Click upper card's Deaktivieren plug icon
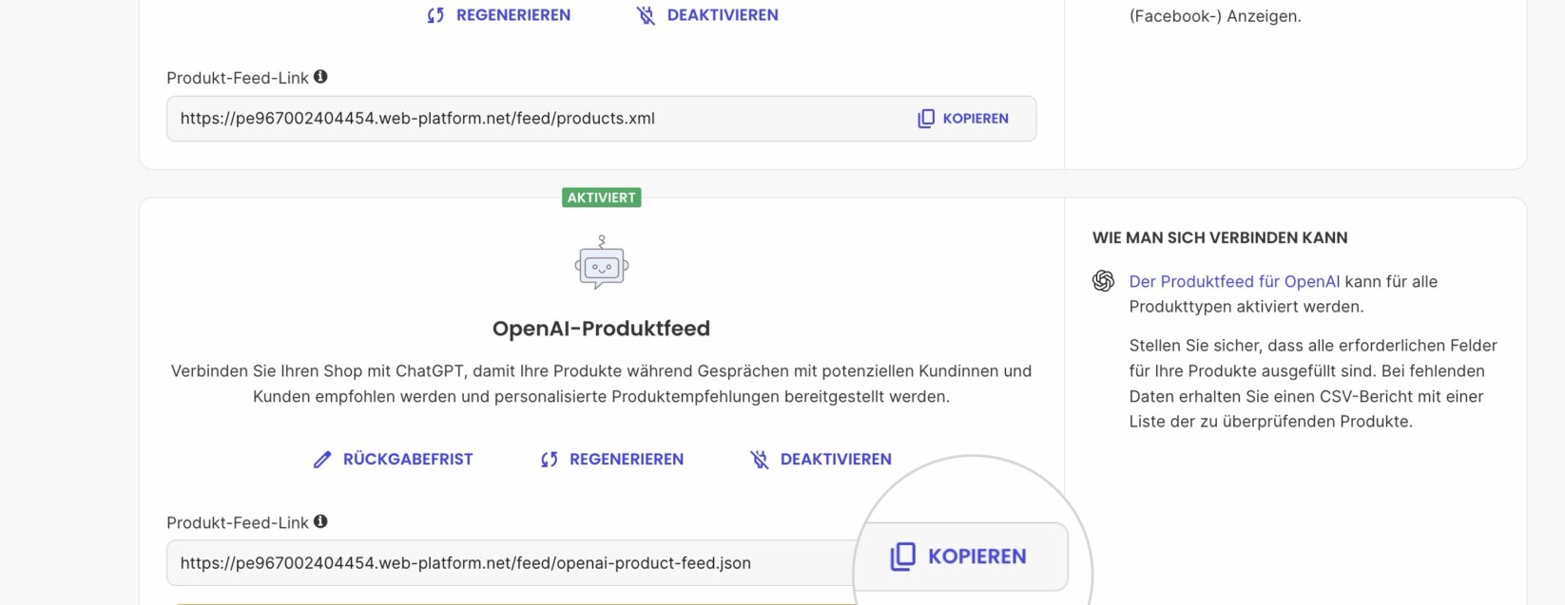 pyautogui.click(x=646, y=15)
